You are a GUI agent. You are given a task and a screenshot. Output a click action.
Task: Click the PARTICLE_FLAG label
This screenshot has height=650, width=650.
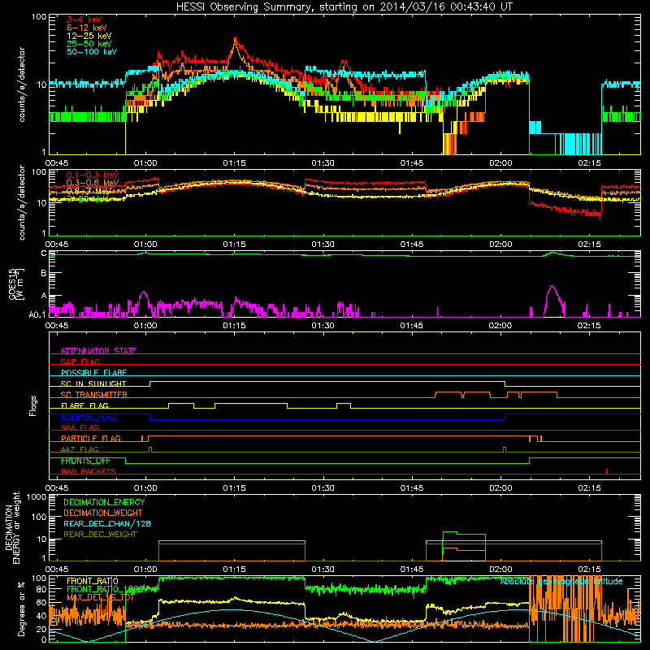pos(91,439)
